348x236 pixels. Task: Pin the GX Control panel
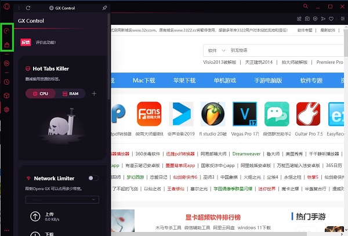pyautogui.click(x=104, y=8)
